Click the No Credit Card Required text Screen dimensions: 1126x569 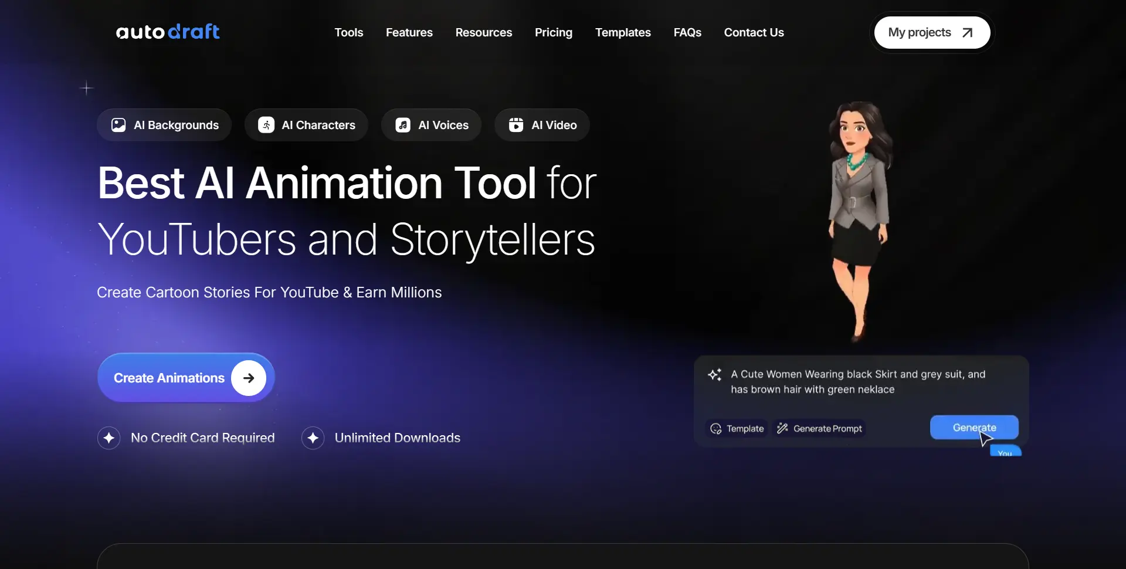point(203,438)
